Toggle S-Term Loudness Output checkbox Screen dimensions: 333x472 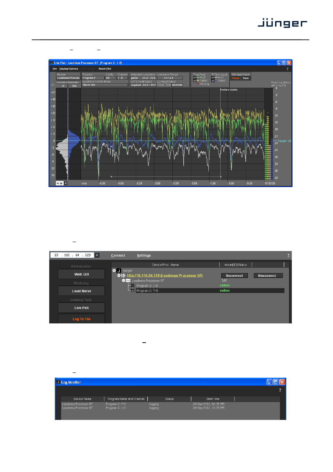coord(213,80)
